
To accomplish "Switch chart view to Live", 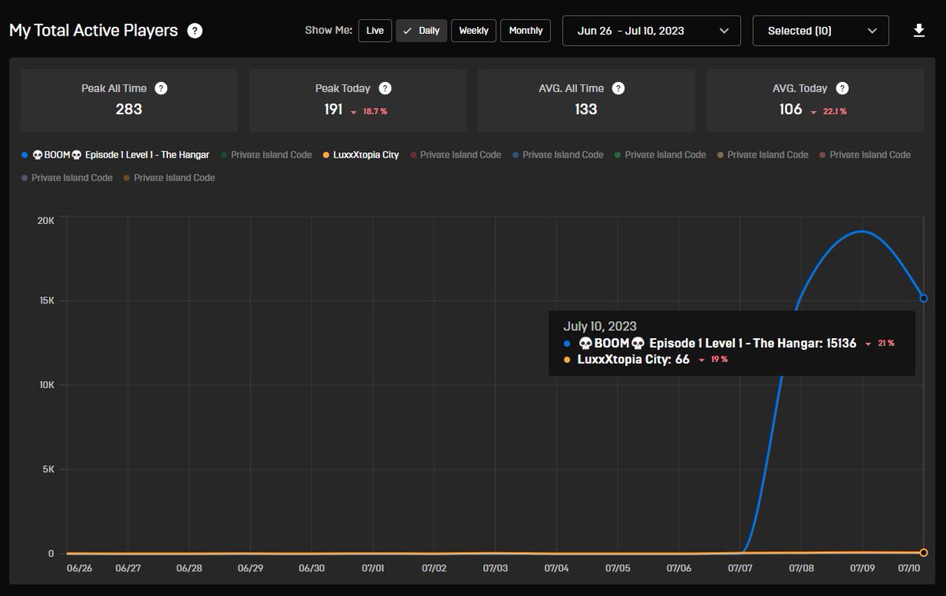I will tap(375, 31).
